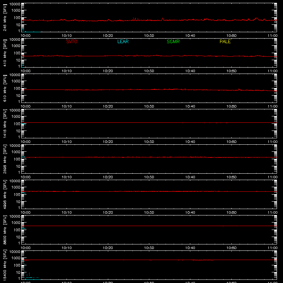Click 11:00 time label below 245 MHz plot
The image size is (283, 283).
(x=272, y=36)
